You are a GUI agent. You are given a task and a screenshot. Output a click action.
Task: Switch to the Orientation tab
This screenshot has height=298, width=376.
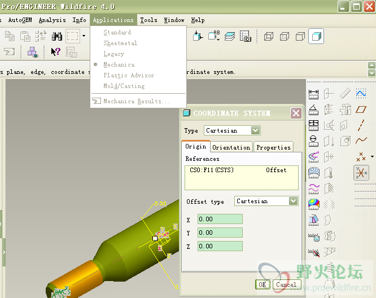(x=231, y=147)
